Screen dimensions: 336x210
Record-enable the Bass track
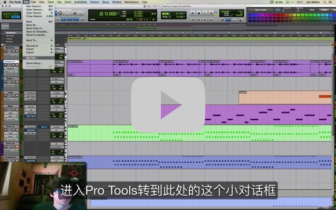click(5, 109)
